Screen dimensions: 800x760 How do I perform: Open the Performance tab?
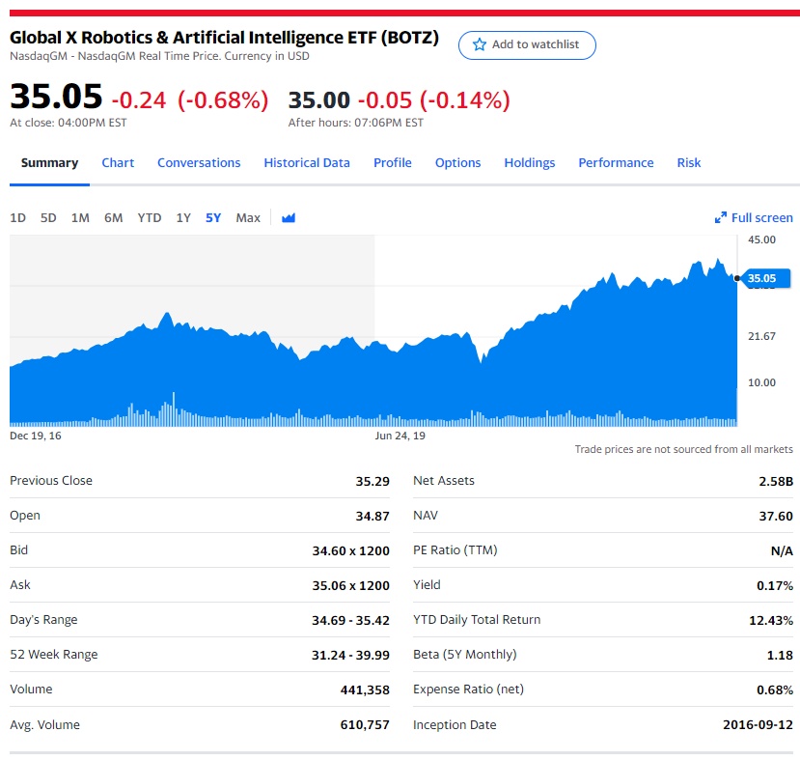(x=616, y=163)
